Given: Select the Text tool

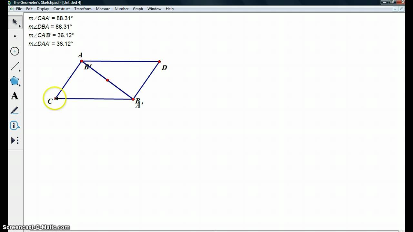Looking at the screenshot, I should point(15,96).
